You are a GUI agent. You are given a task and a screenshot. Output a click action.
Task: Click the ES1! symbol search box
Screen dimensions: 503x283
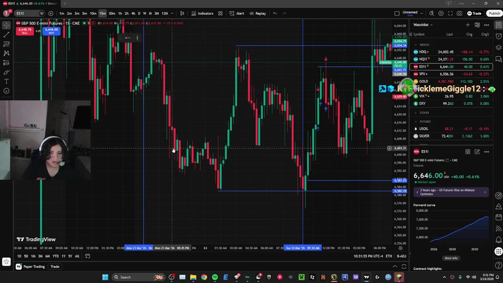[x=29, y=13]
